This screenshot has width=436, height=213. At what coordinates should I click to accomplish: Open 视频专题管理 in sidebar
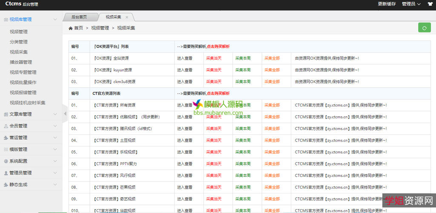pos(23,72)
